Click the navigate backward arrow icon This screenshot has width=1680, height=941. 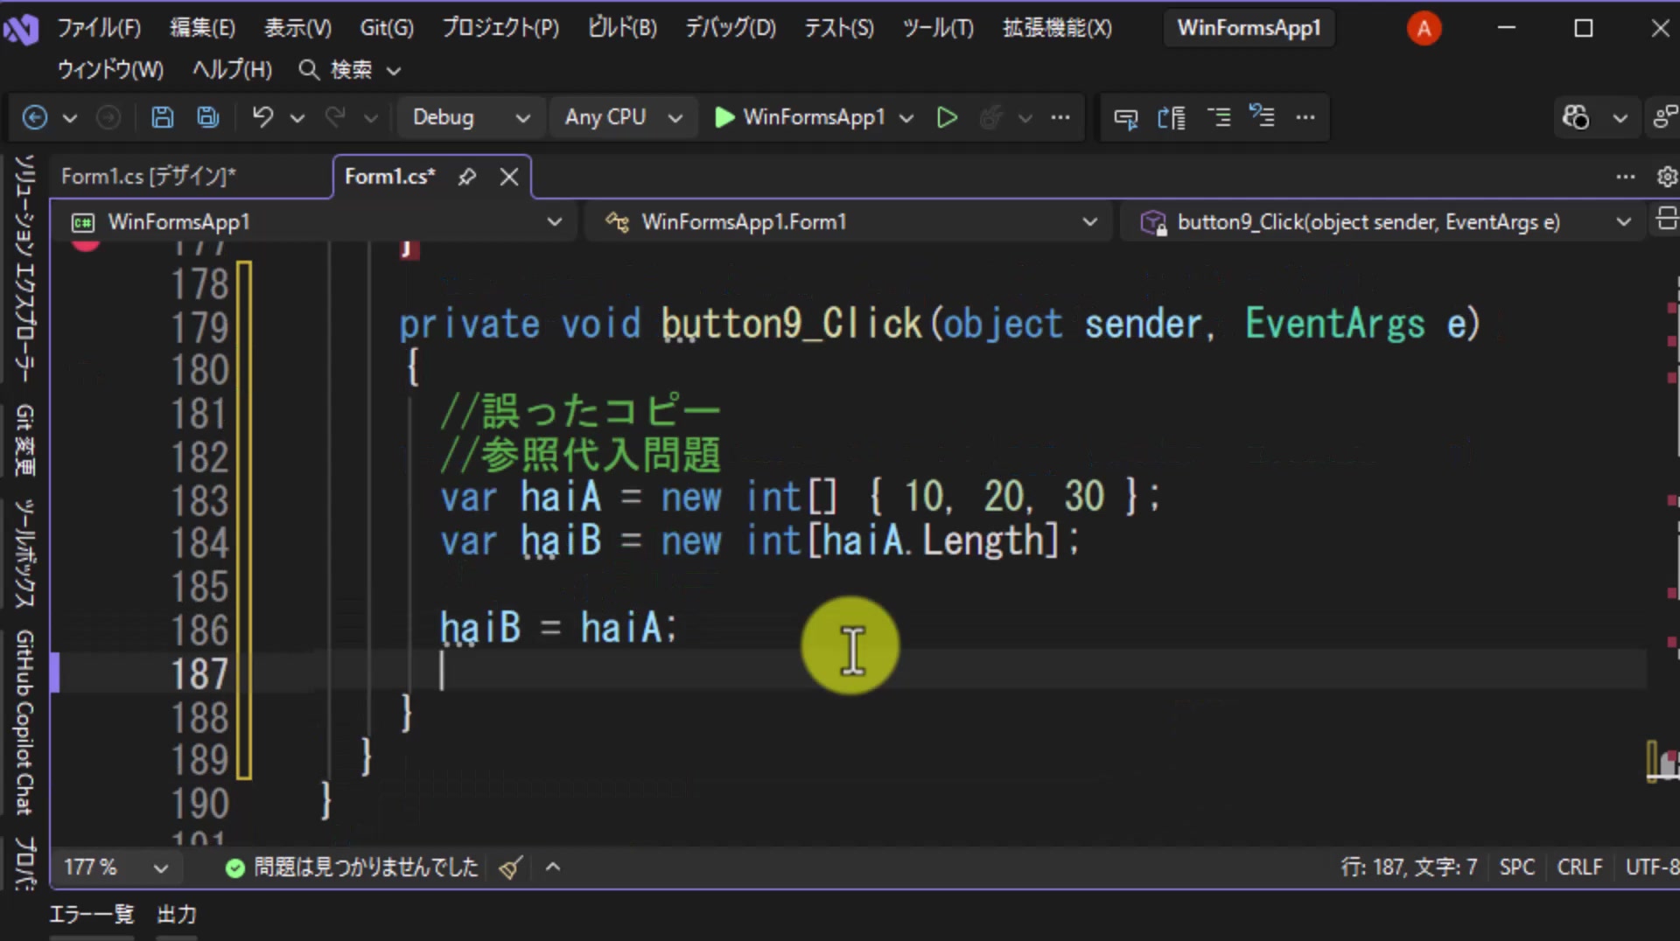click(x=35, y=117)
